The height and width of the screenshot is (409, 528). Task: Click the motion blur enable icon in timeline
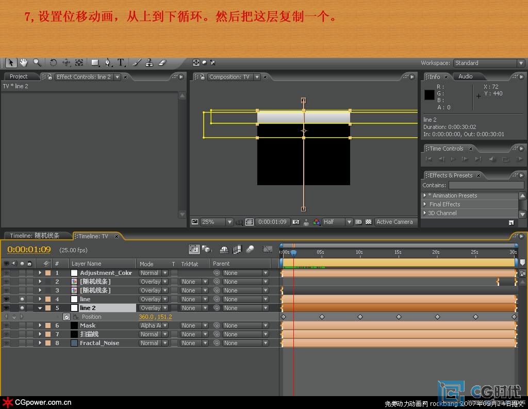coord(250,249)
